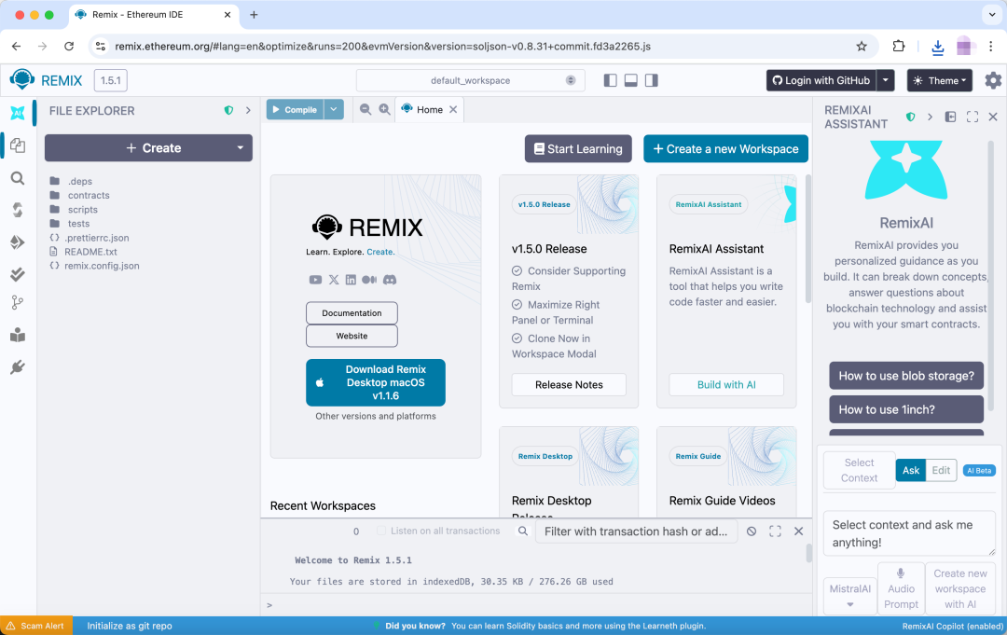The image size is (1007, 635).
Task: Expand File Explorer panel chevron
Action: pos(248,110)
